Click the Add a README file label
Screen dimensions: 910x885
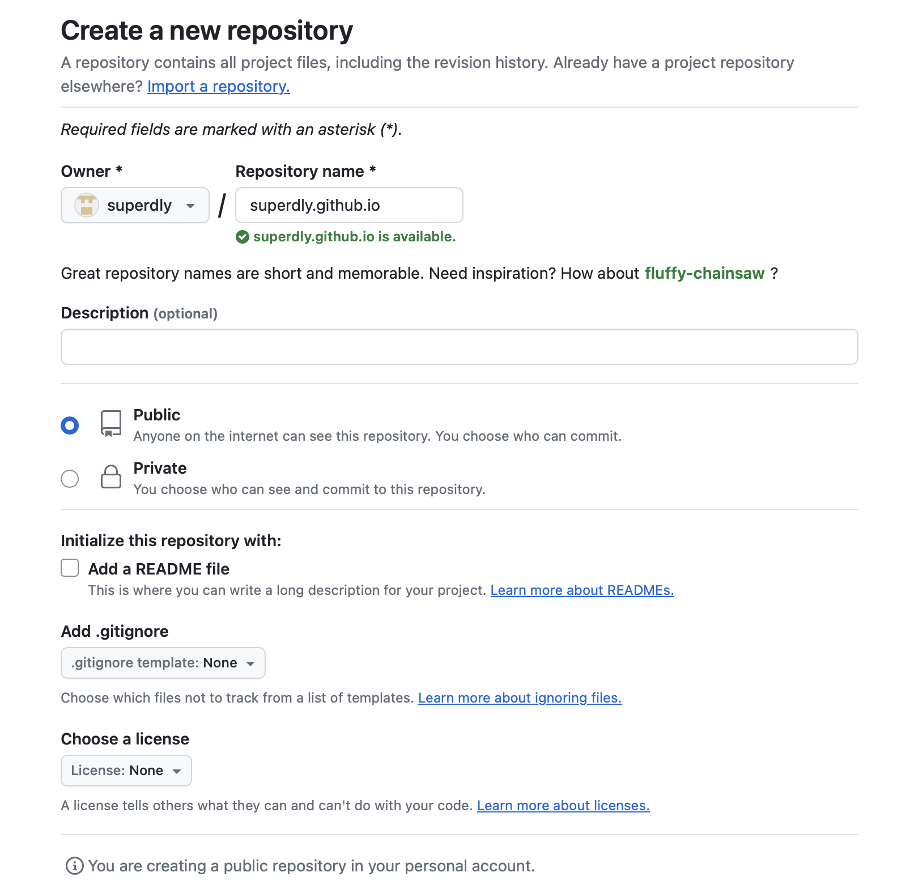[159, 569]
